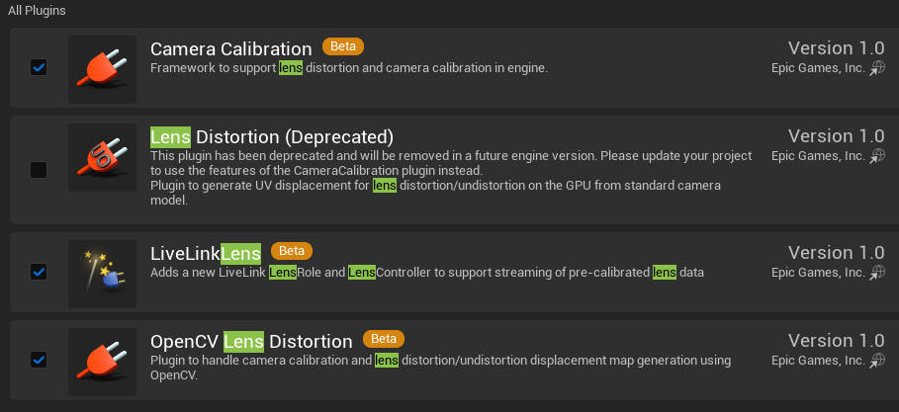Enable the Lens Distortion (Deprecated) plugin
The image size is (899, 412).
pos(39,170)
